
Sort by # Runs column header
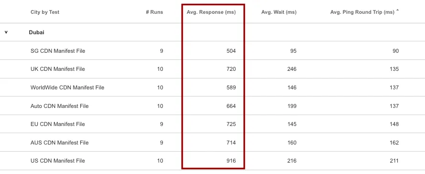coord(155,12)
